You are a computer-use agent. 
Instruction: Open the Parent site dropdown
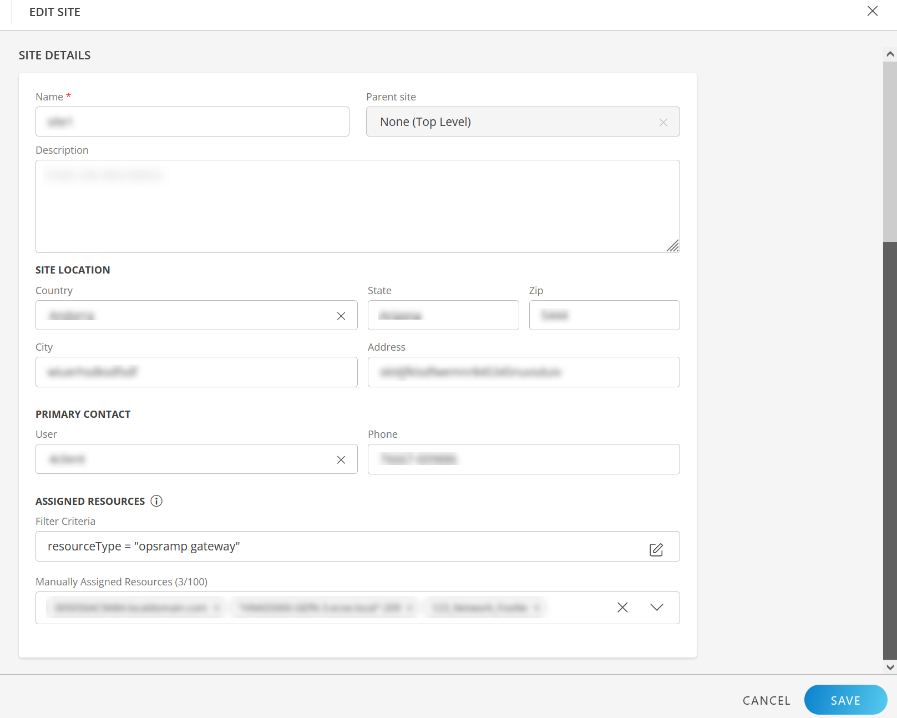click(523, 122)
